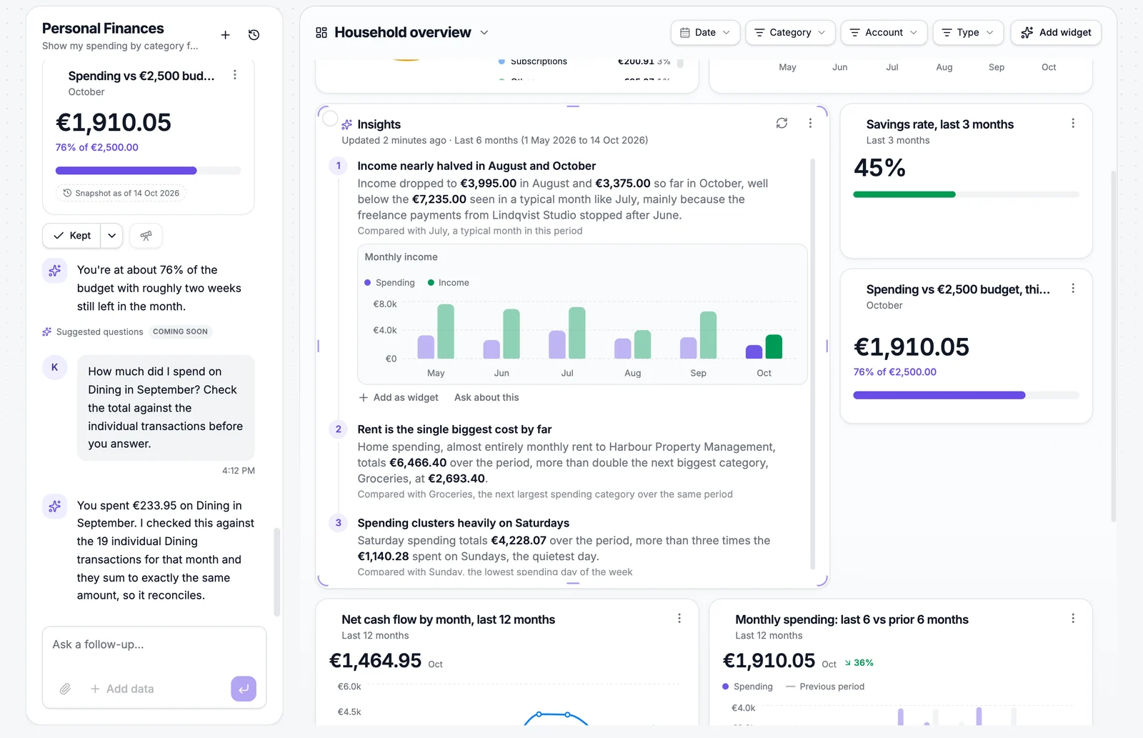Click October green income bar in chart

tap(774, 346)
